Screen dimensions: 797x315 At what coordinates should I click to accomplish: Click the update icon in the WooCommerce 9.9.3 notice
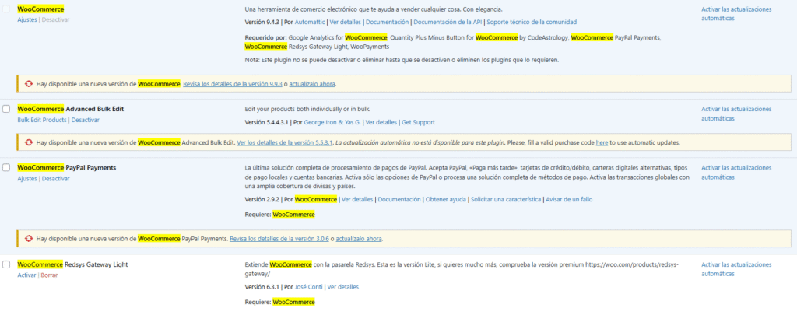coord(28,83)
